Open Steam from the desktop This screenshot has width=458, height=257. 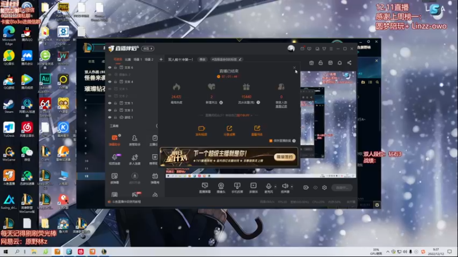(9, 106)
